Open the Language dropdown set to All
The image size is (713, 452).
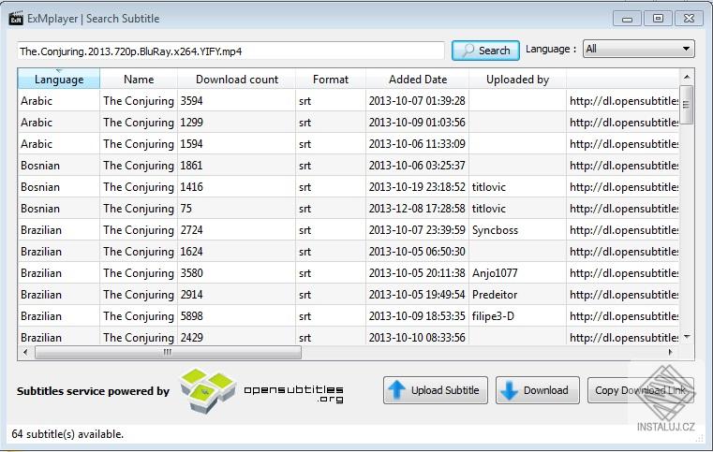(x=638, y=49)
